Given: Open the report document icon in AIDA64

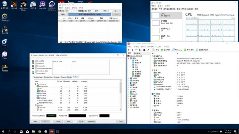Looking at the screenshot, I should point(153,50).
